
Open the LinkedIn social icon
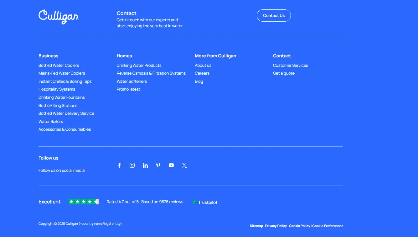pos(145,165)
